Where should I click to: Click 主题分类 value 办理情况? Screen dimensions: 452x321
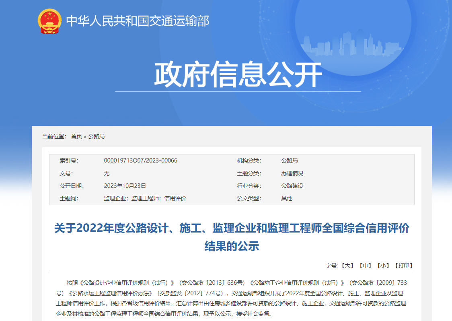click(x=292, y=173)
